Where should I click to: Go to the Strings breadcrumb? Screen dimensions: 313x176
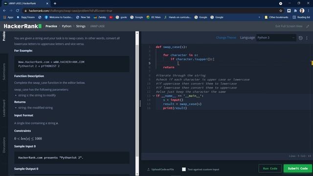tap(81, 26)
